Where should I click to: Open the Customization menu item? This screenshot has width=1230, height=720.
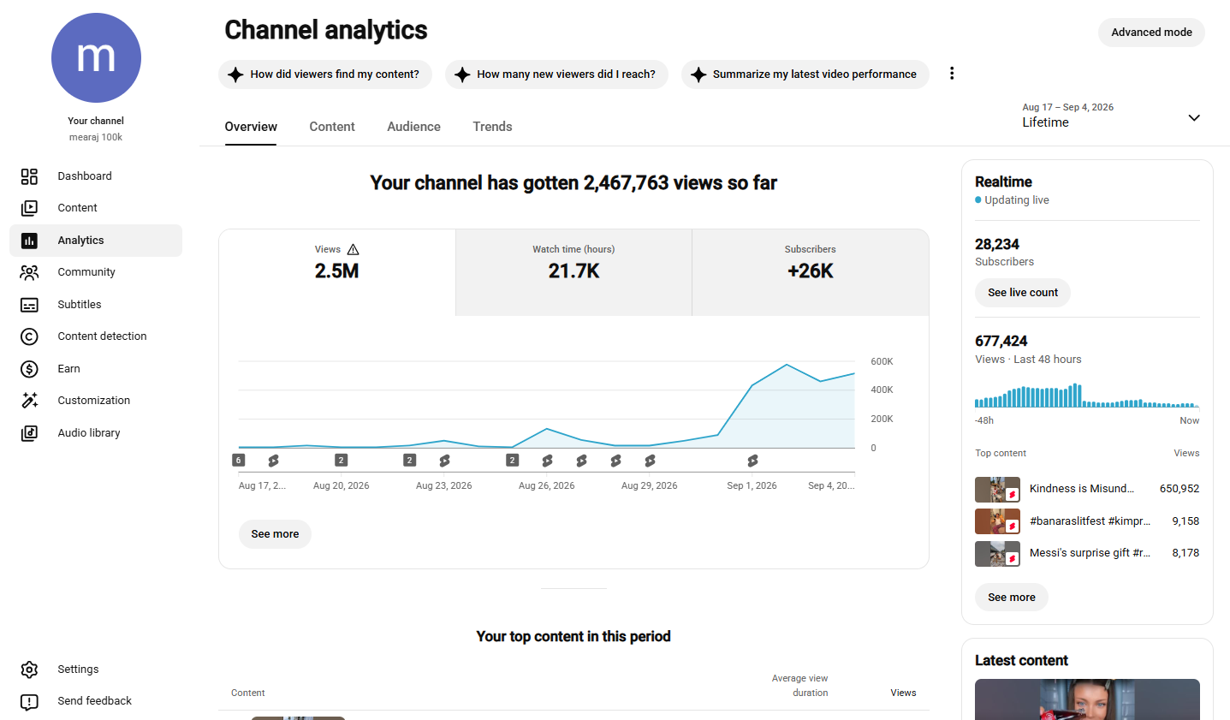tap(96, 401)
